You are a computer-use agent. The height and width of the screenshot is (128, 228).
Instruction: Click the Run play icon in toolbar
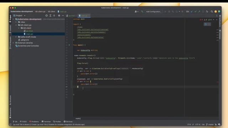(x=165, y=11)
